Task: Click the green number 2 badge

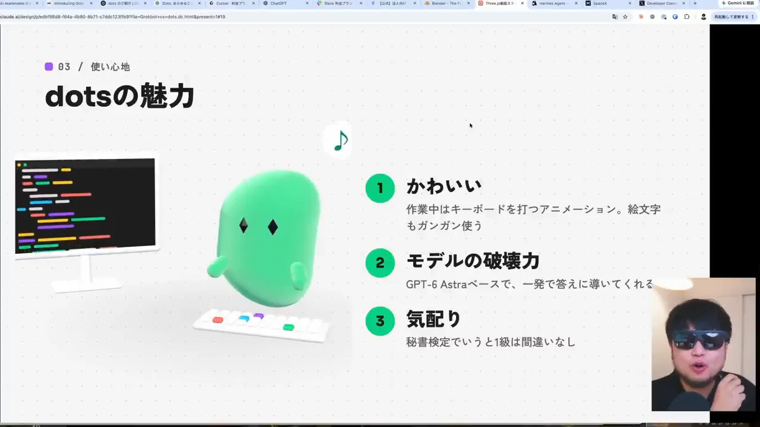Action: tap(380, 263)
